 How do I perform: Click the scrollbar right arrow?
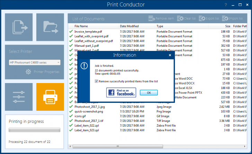click(245, 146)
